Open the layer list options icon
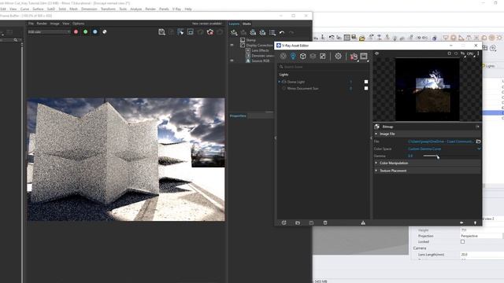This screenshot has height=283, width=504. 272,32
